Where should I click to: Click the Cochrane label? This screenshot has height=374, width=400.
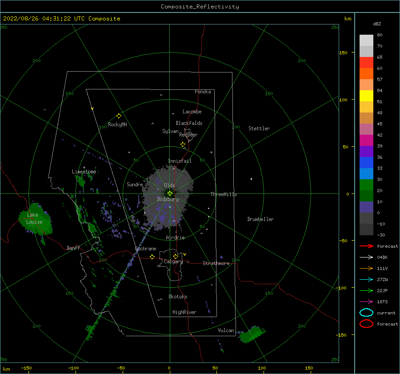(145, 249)
